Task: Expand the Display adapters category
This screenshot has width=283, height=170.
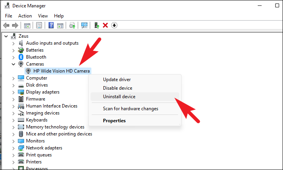Action: coord(13,92)
